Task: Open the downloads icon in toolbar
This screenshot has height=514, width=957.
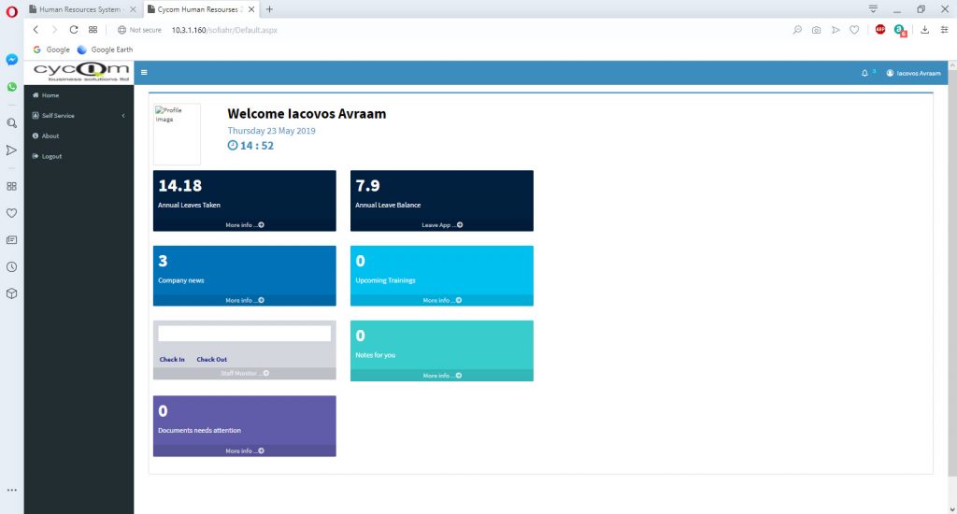Action: tap(924, 30)
